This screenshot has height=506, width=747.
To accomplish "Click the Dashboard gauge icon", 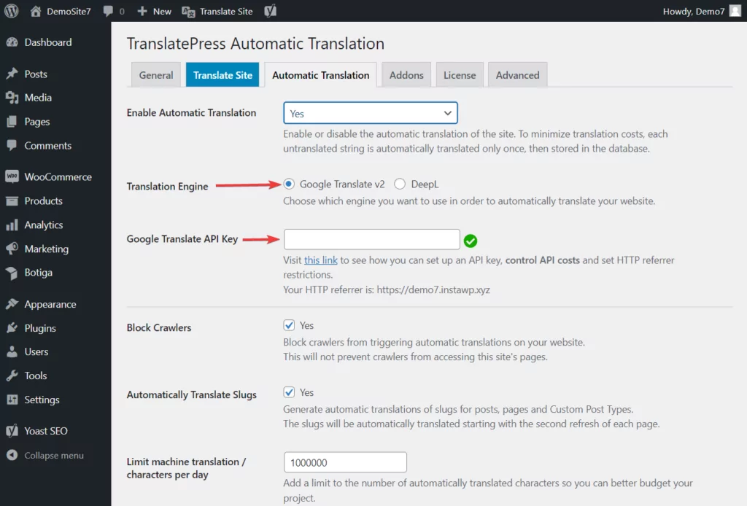I will point(12,42).
